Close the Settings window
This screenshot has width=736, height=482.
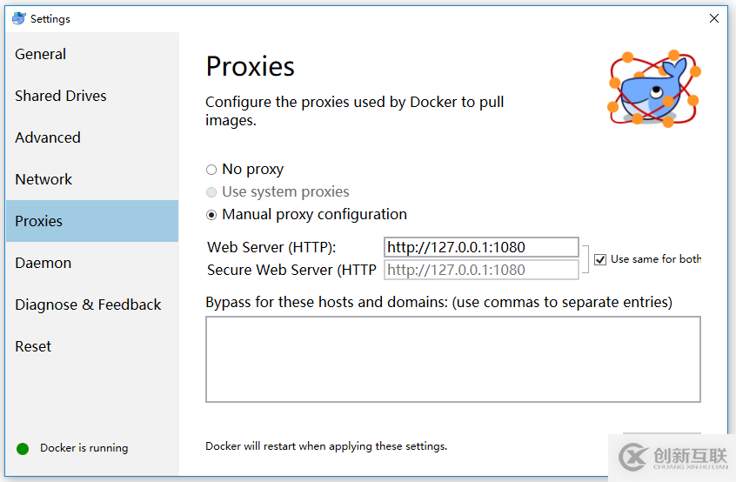pos(714,18)
